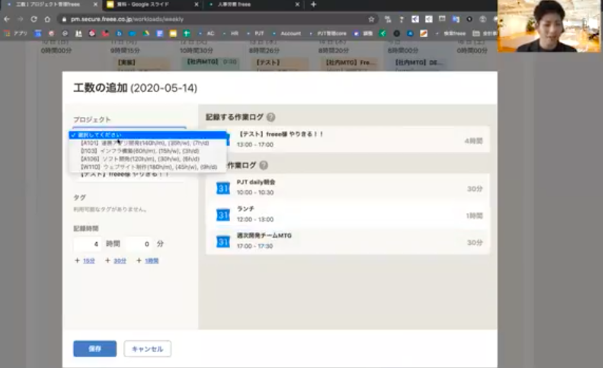Click the address bar URL
The width and height of the screenshot is (603, 368).
click(x=127, y=19)
